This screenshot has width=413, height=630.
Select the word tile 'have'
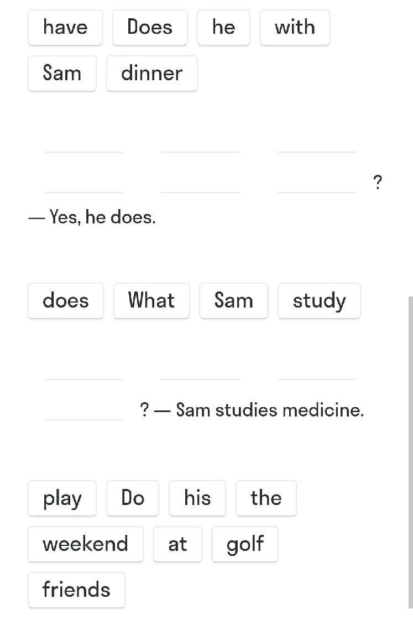pos(65,28)
